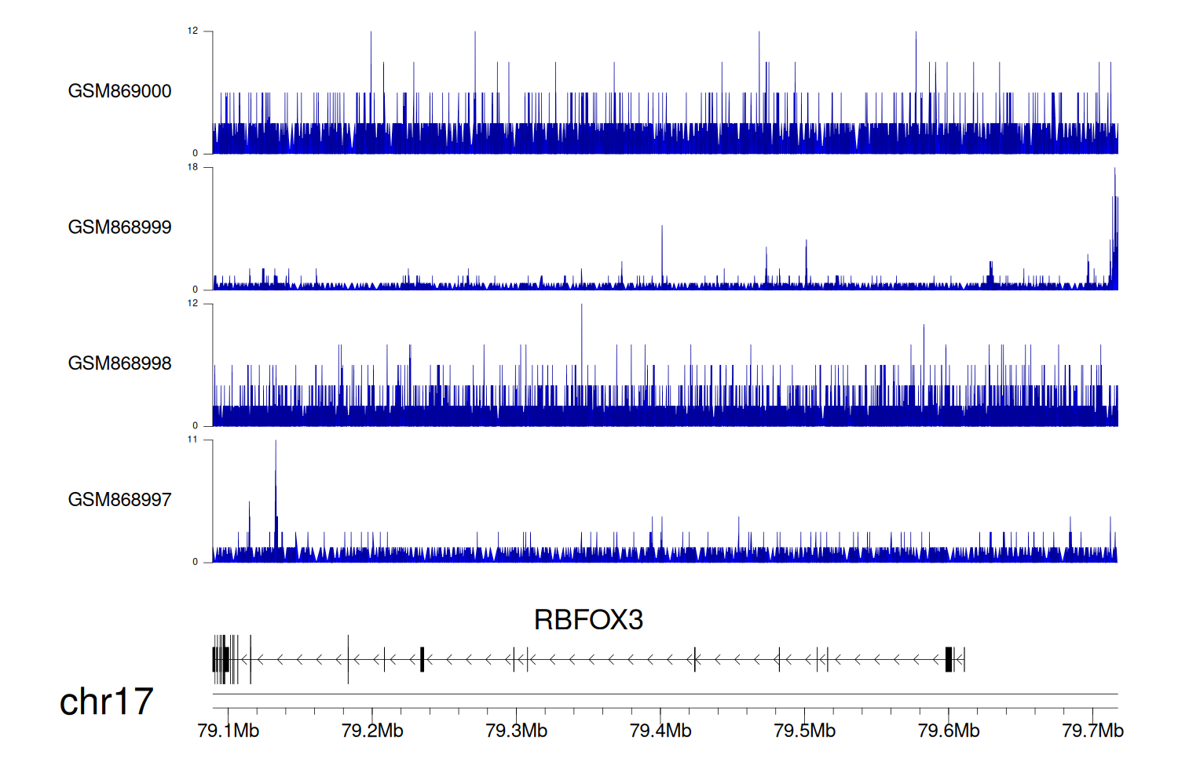Click the chr17 chromosome label

(x=106, y=702)
